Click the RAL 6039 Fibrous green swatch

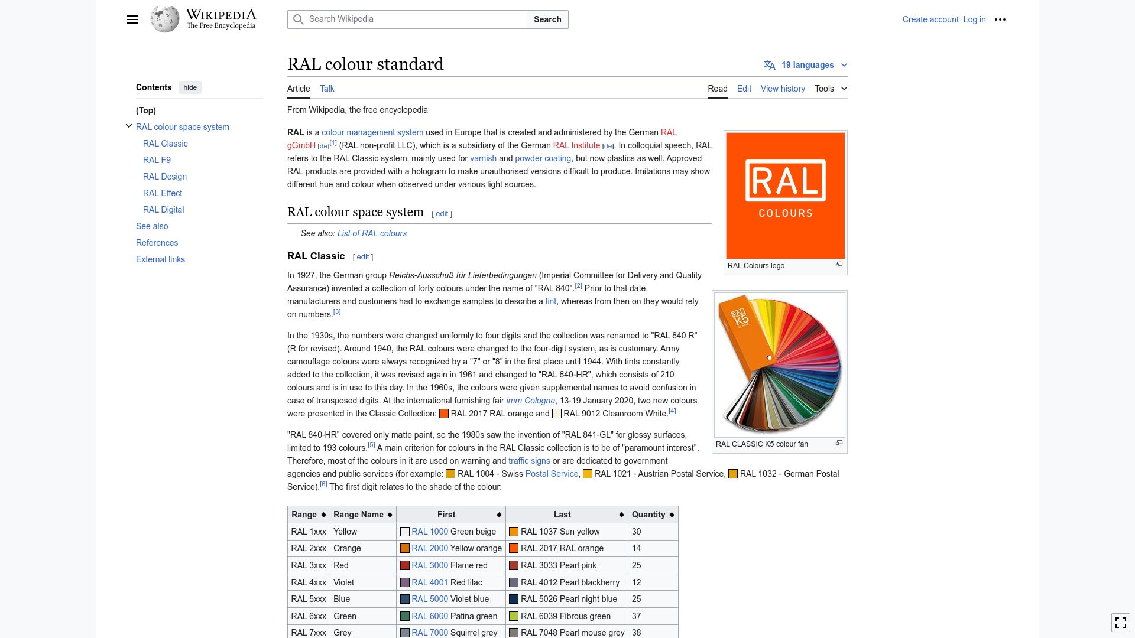(x=514, y=616)
